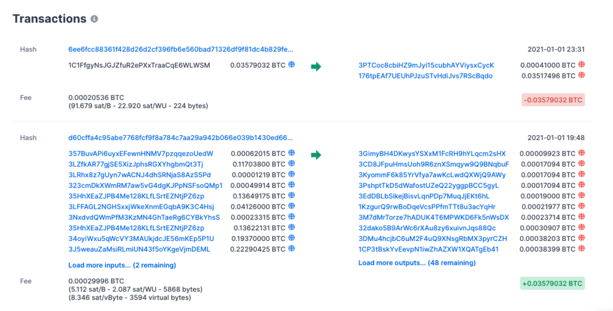Click red globe beside 0.00009923 BTC

[582, 153]
